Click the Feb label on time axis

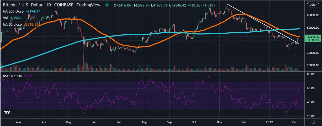[295, 122]
